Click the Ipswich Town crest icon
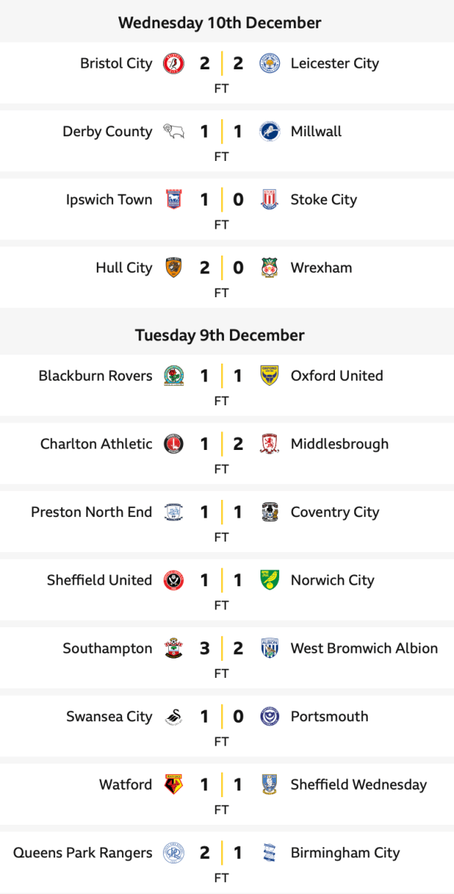 (173, 200)
